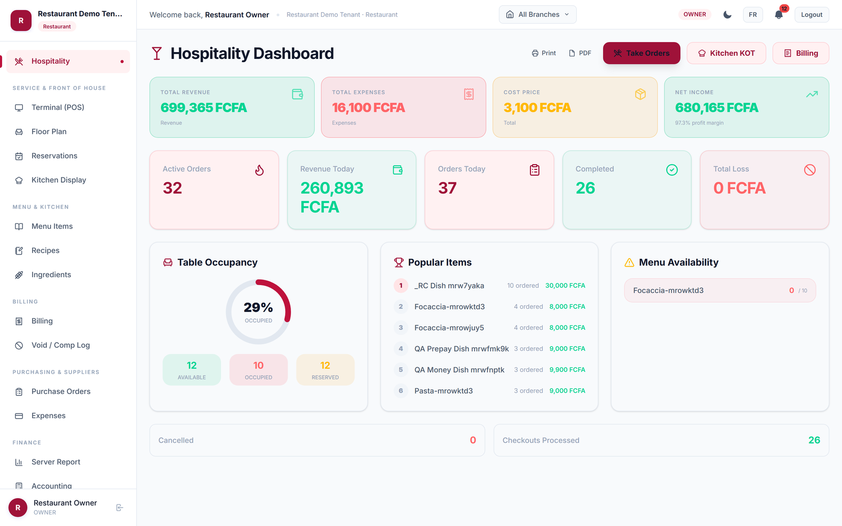Image resolution: width=842 pixels, height=526 pixels.
Task: Click the wallet icon on Total Revenue card
Action: coord(297,94)
